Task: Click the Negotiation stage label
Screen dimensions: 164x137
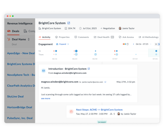Action: point(109,28)
